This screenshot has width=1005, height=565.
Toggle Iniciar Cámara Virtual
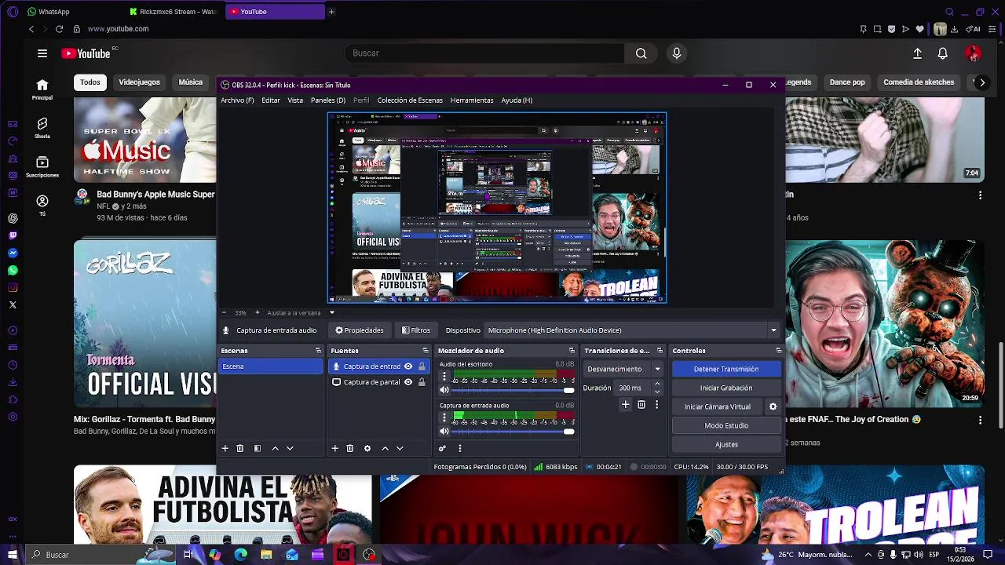[x=717, y=406]
